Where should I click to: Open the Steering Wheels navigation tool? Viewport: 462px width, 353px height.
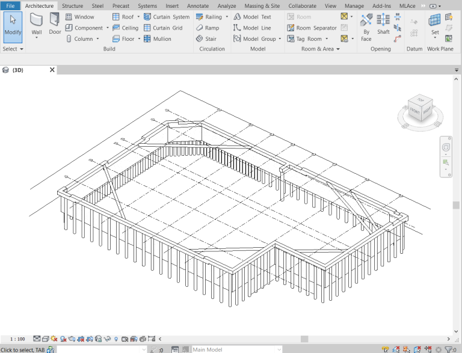[x=446, y=147]
